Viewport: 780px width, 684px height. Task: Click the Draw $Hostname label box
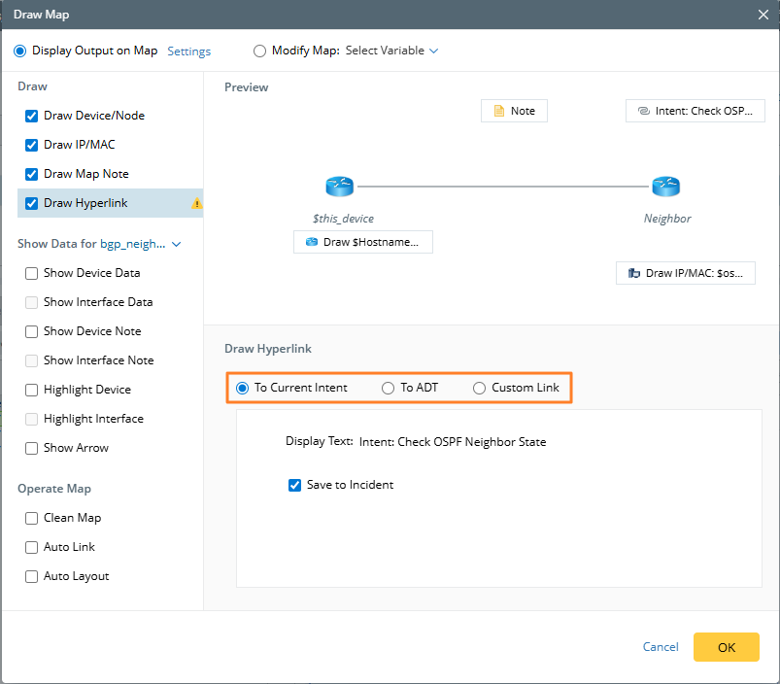coord(362,242)
